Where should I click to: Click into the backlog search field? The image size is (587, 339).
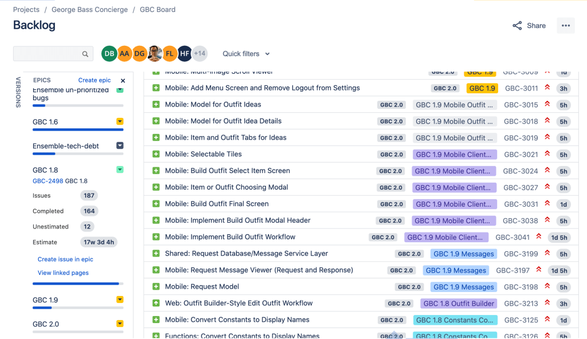tap(47, 54)
